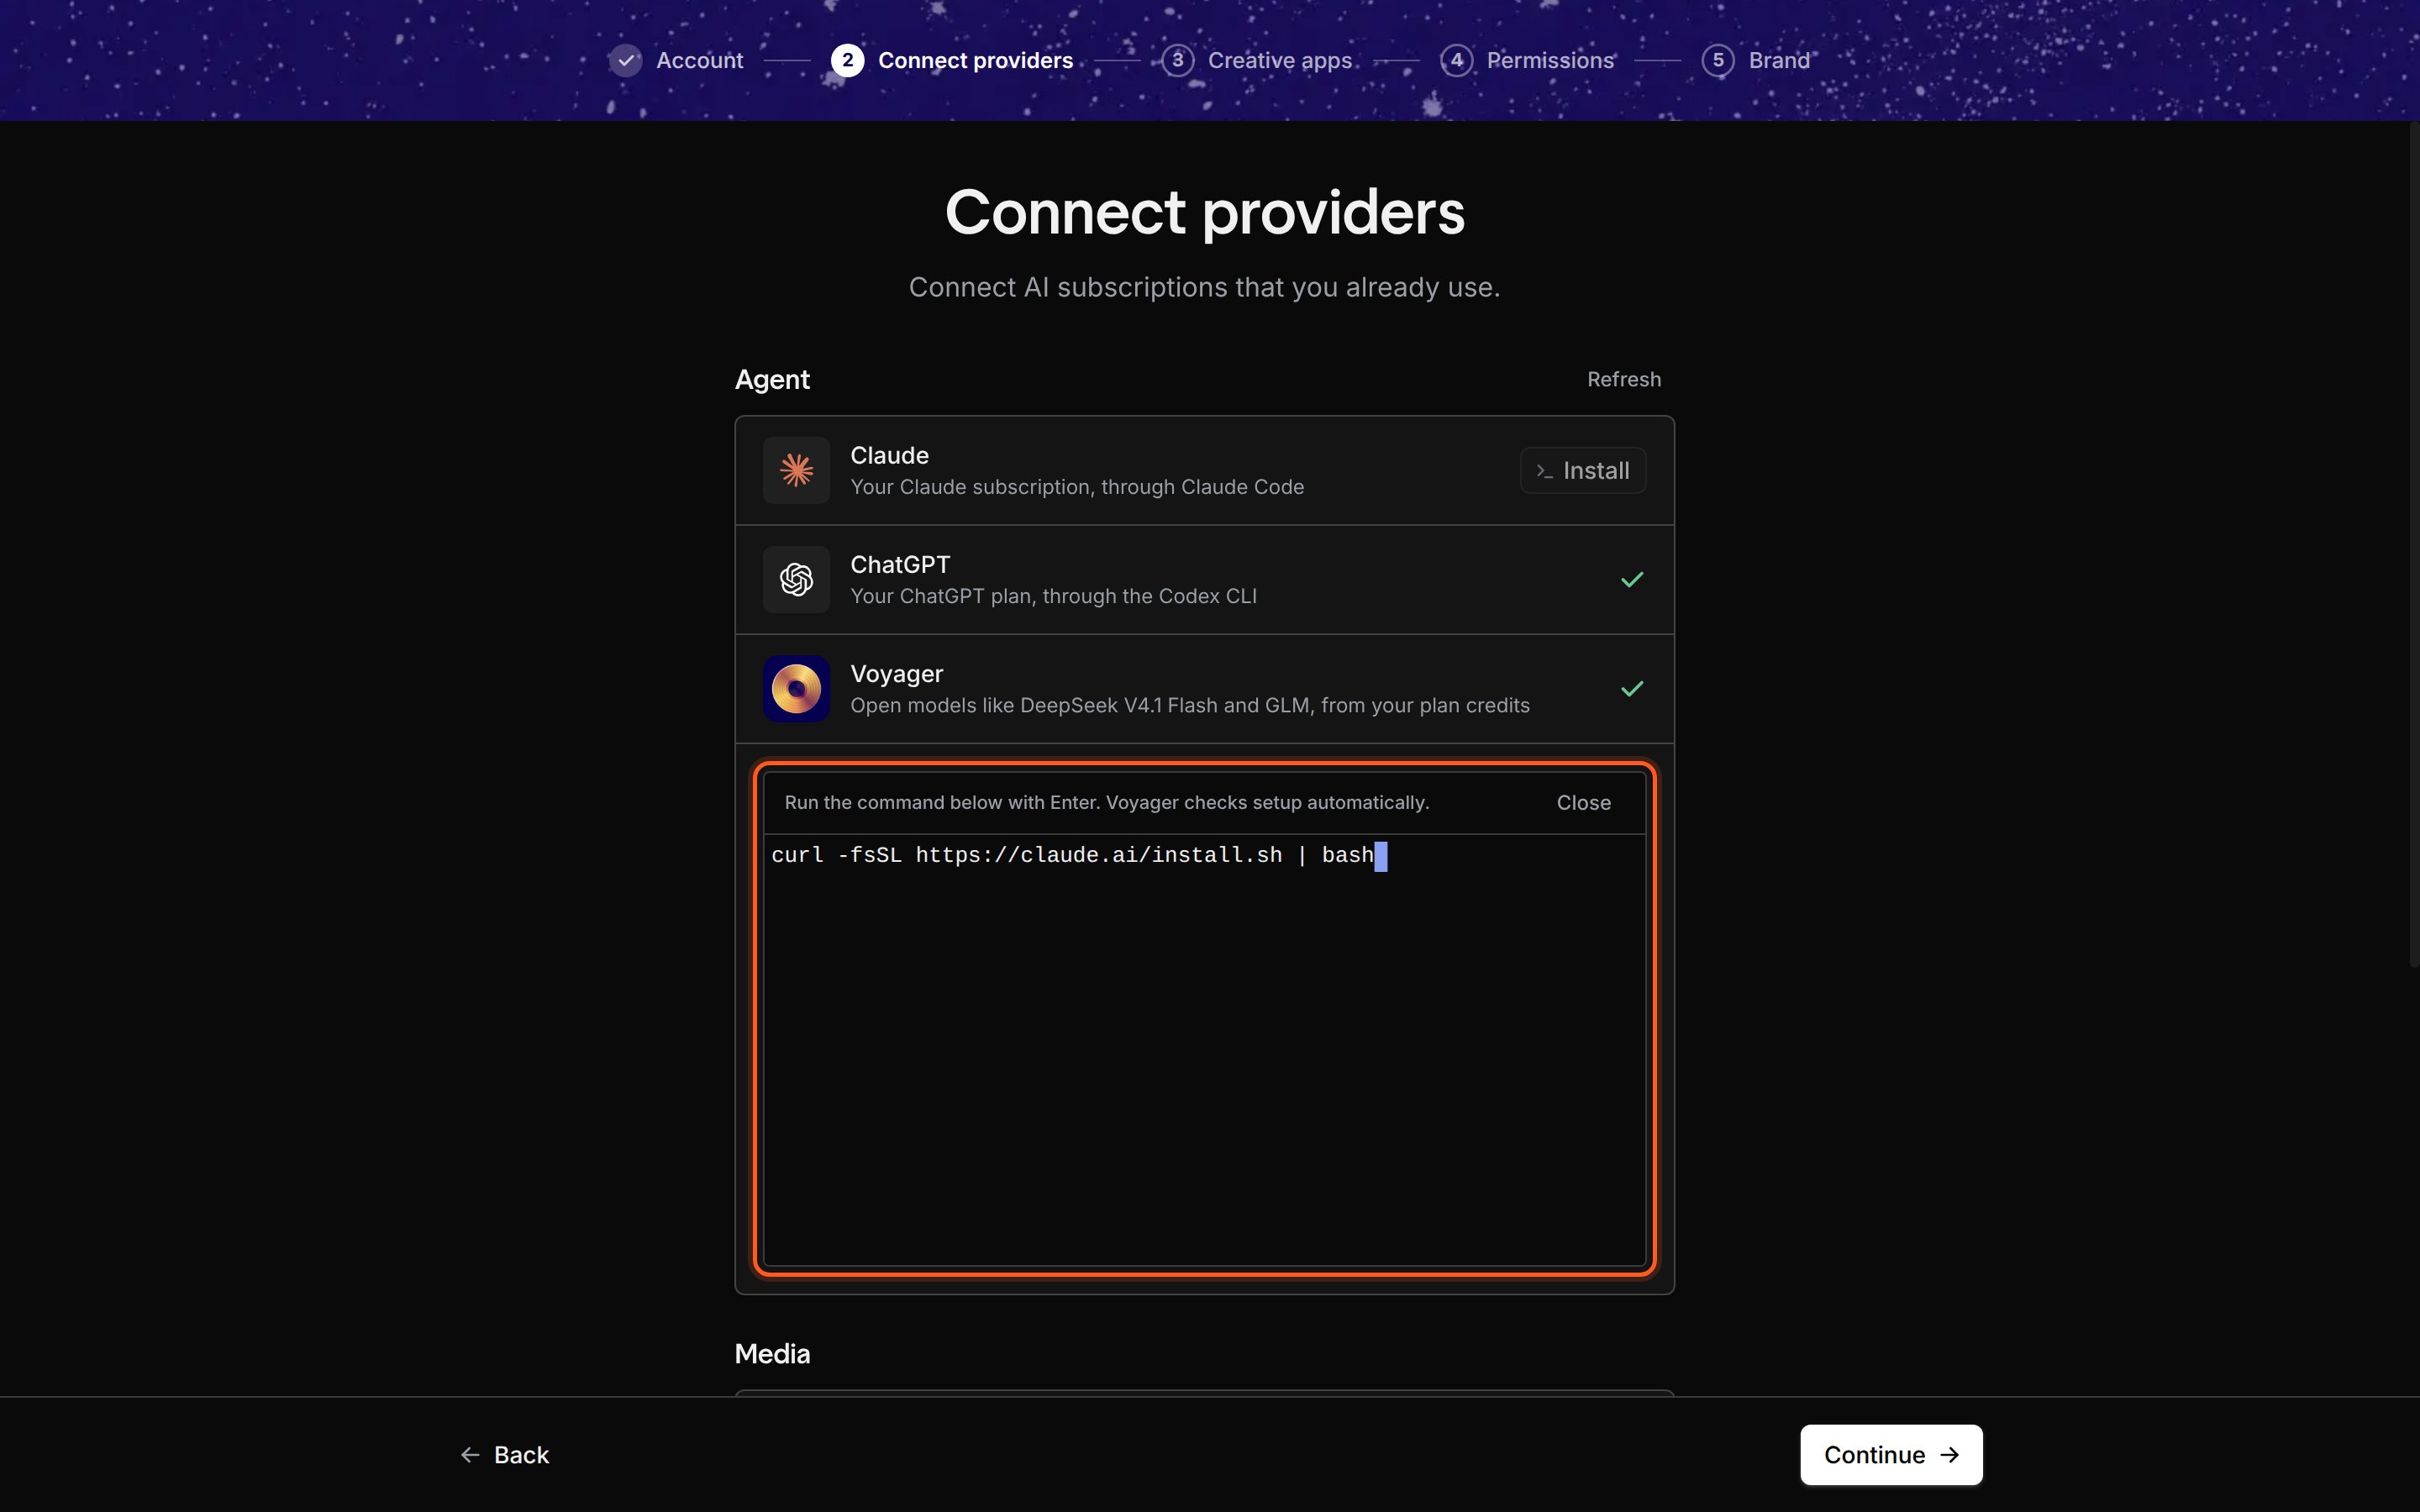Click the step 2 circle badge
The height and width of the screenshot is (1512, 2420).
[x=847, y=60]
